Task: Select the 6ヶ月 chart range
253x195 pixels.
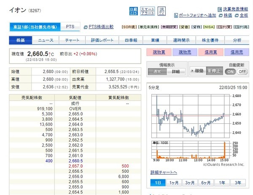Action: point(206,183)
